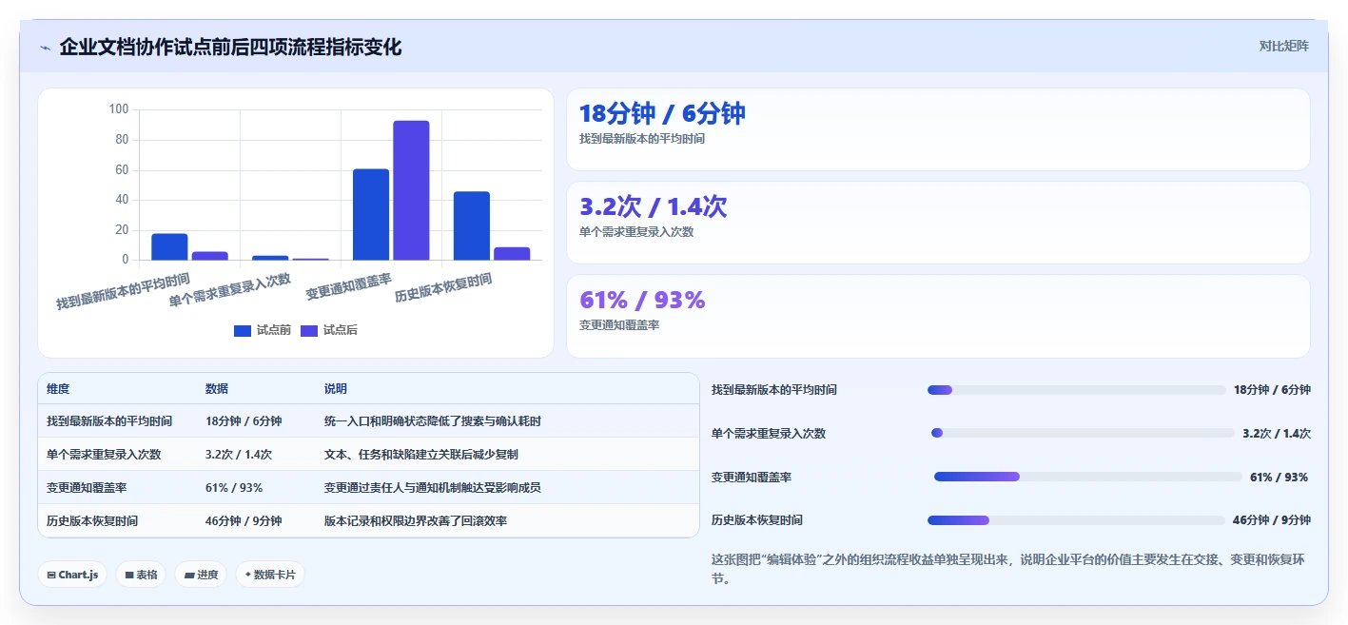Click the 进度 tag chip
Screen dimensions: 1348x625
point(201,575)
